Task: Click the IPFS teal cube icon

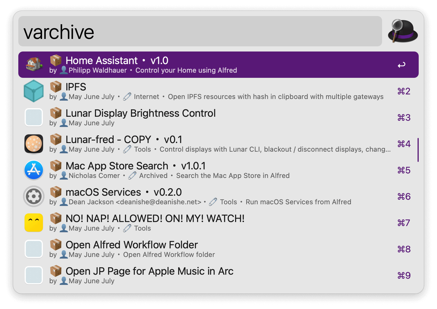Action: click(34, 91)
